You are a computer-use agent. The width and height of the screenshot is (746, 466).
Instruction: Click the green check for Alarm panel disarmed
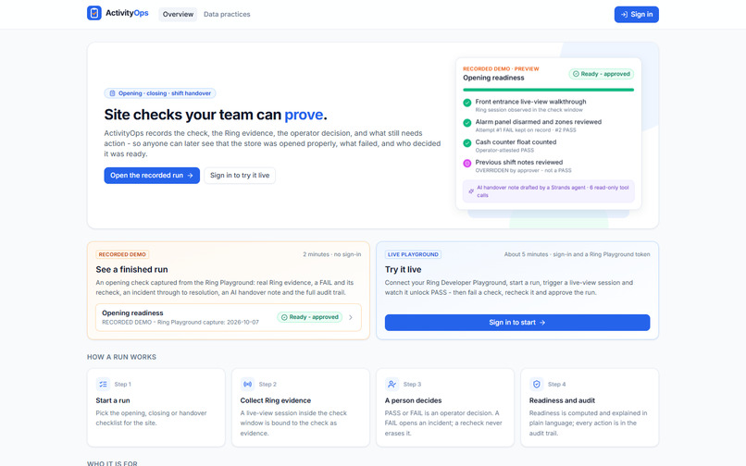(467, 123)
